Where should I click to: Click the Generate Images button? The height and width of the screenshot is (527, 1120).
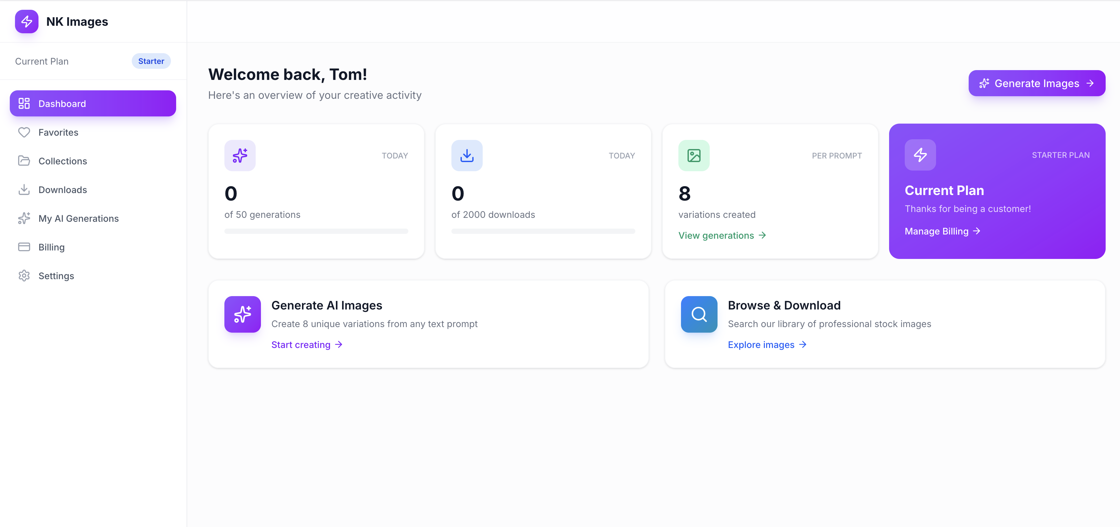(x=1037, y=83)
